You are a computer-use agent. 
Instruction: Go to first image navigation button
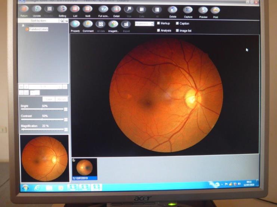point(21,87)
